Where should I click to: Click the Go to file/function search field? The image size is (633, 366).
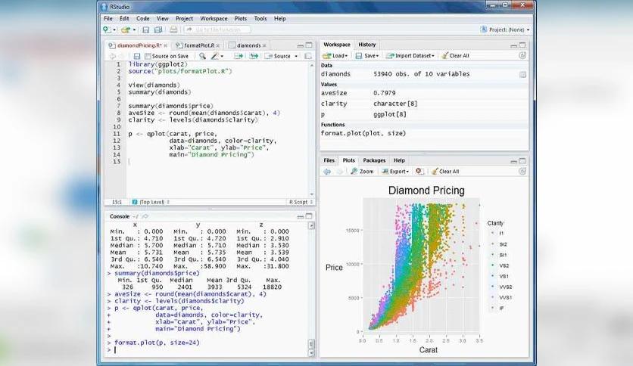pyautogui.click(x=217, y=29)
